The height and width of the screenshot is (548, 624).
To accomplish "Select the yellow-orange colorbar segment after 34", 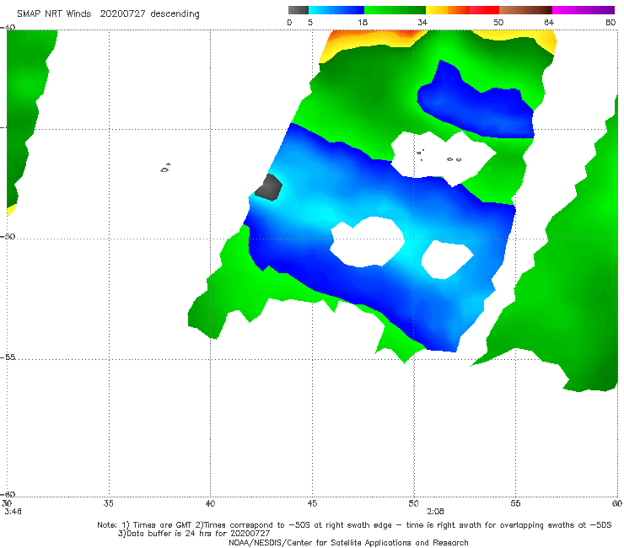I will 448,10.
